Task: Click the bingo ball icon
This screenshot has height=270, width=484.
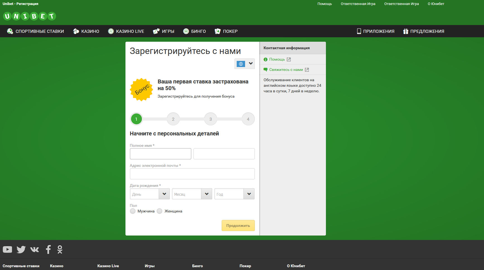Action: (x=186, y=31)
